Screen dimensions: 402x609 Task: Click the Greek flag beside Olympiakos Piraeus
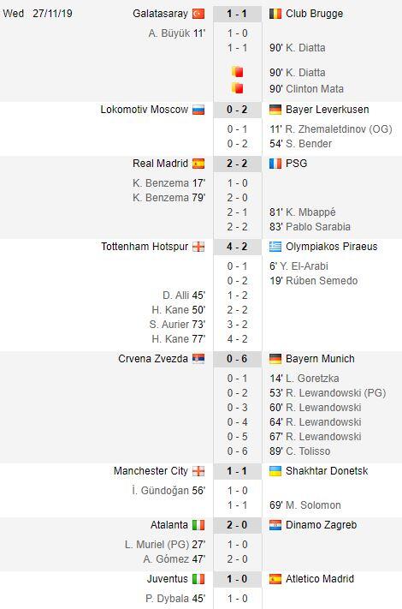[275, 247]
